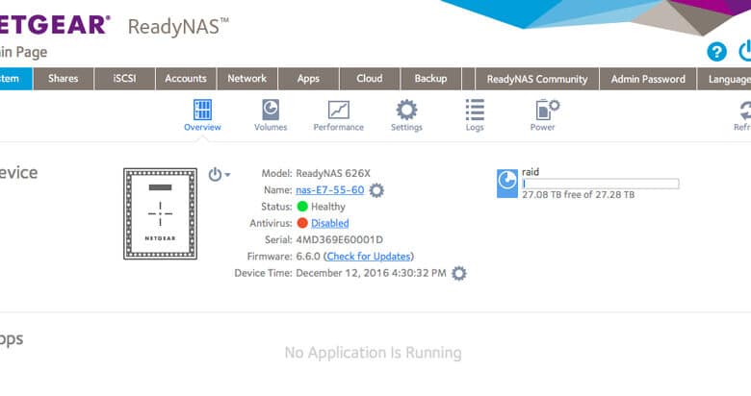Click gear icon next to Device Time
The image size is (751, 396).
(x=459, y=274)
